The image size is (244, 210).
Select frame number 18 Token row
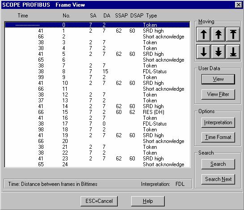[97, 130]
